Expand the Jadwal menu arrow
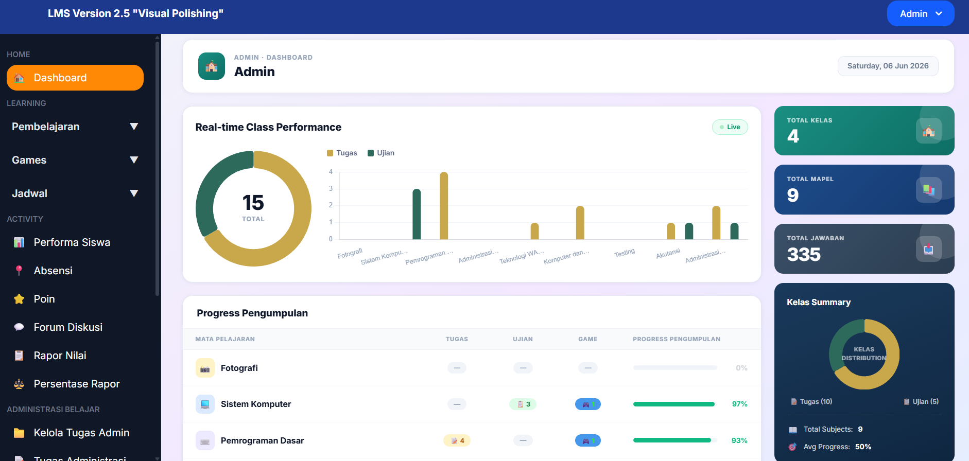Viewport: 969px width, 461px height. [134, 193]
